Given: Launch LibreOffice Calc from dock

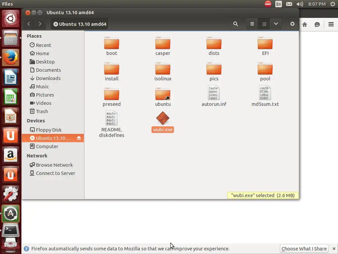Looking at the screenshot, I should [x=10, y=96].
